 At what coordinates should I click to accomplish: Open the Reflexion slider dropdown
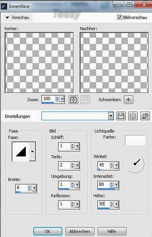tap(77, 204)
